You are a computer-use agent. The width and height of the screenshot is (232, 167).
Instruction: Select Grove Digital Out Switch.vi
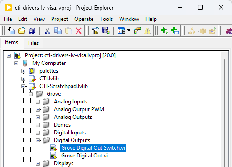point(93,148)
